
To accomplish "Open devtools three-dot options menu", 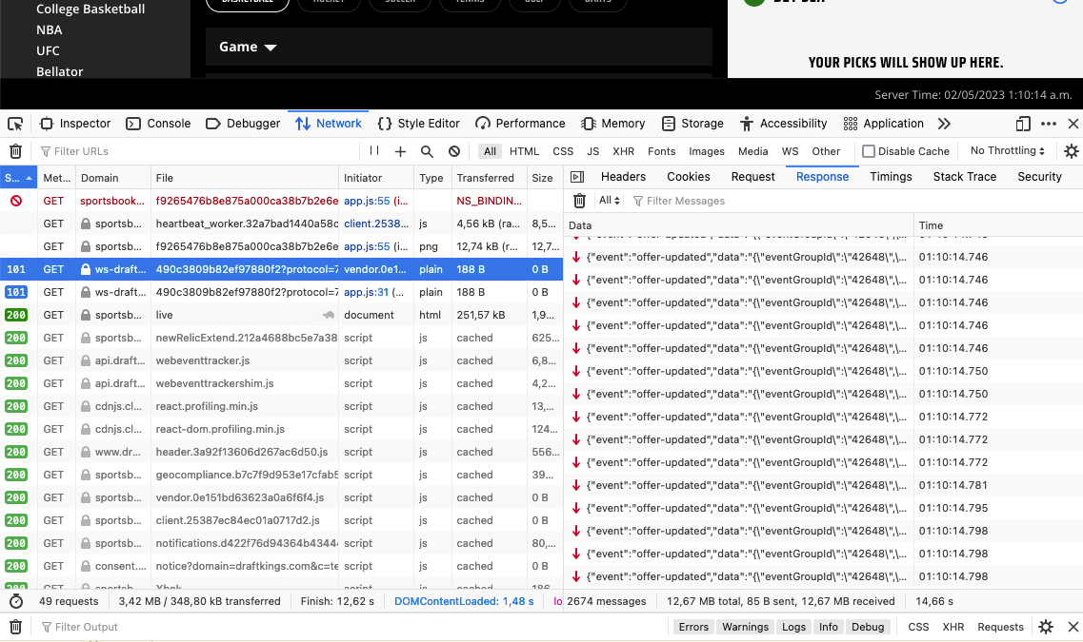I will pyautogui.click(x=1049, y=125).
